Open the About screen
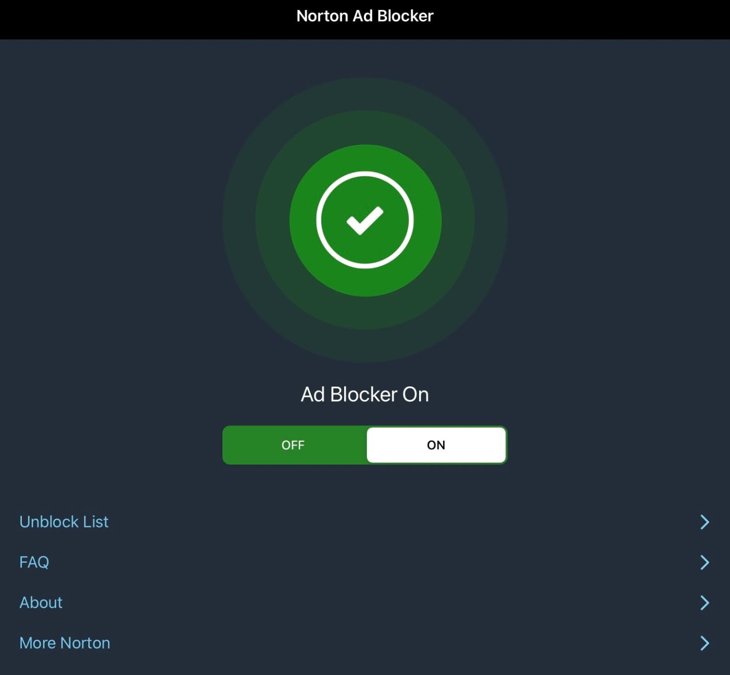Screen dimensions: 730x675 pos(41,603)
